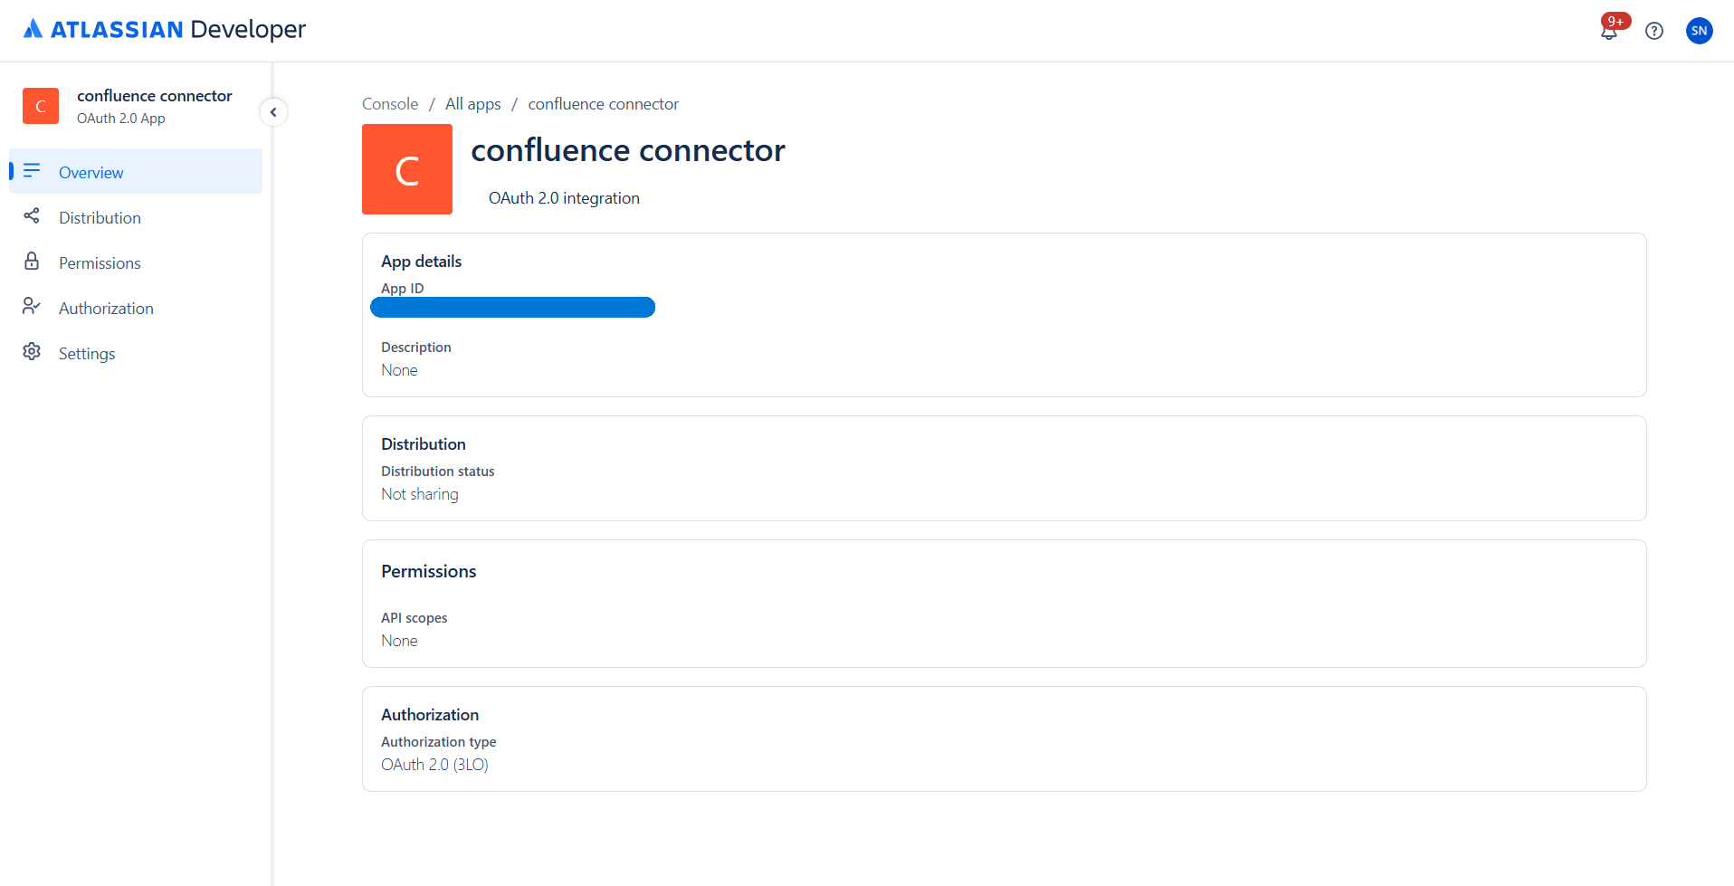Screen dimensions: 1734x886
Task: Collapse the sidebar using the chevron
Action: pyautogui.click(x=273, y=111)
